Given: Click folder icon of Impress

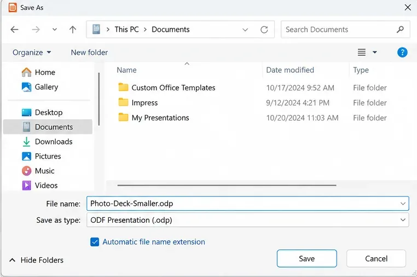Looking at the screenshot, I should (123, 102).
